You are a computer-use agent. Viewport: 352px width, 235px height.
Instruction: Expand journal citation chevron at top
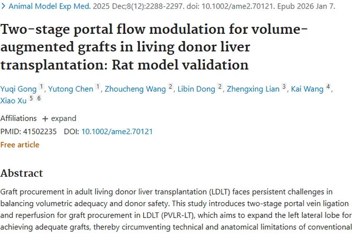click(3, 7)
